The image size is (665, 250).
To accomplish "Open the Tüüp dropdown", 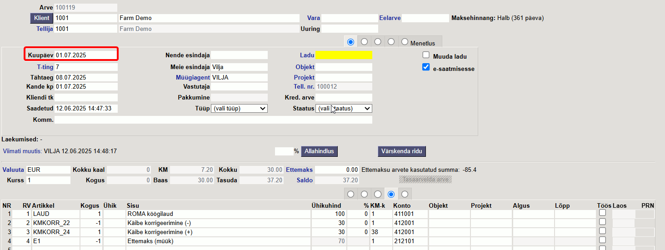I will coord(239,109).
